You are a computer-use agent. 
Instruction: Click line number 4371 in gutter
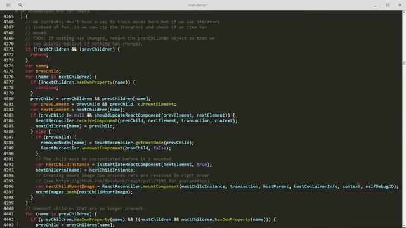point(8,49)
